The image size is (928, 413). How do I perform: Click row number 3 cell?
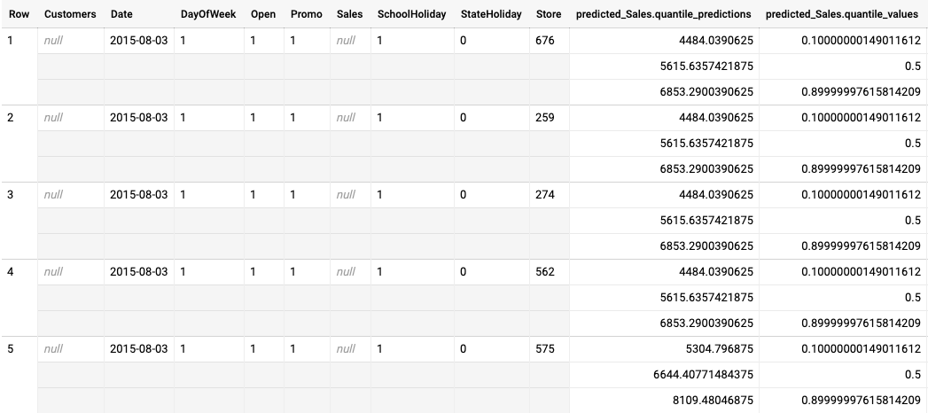10,195
